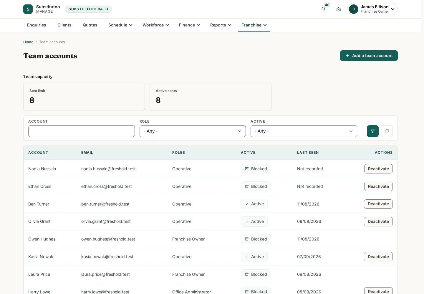Go to the Clients tab
Screen dimensions: 424x294
64,25
